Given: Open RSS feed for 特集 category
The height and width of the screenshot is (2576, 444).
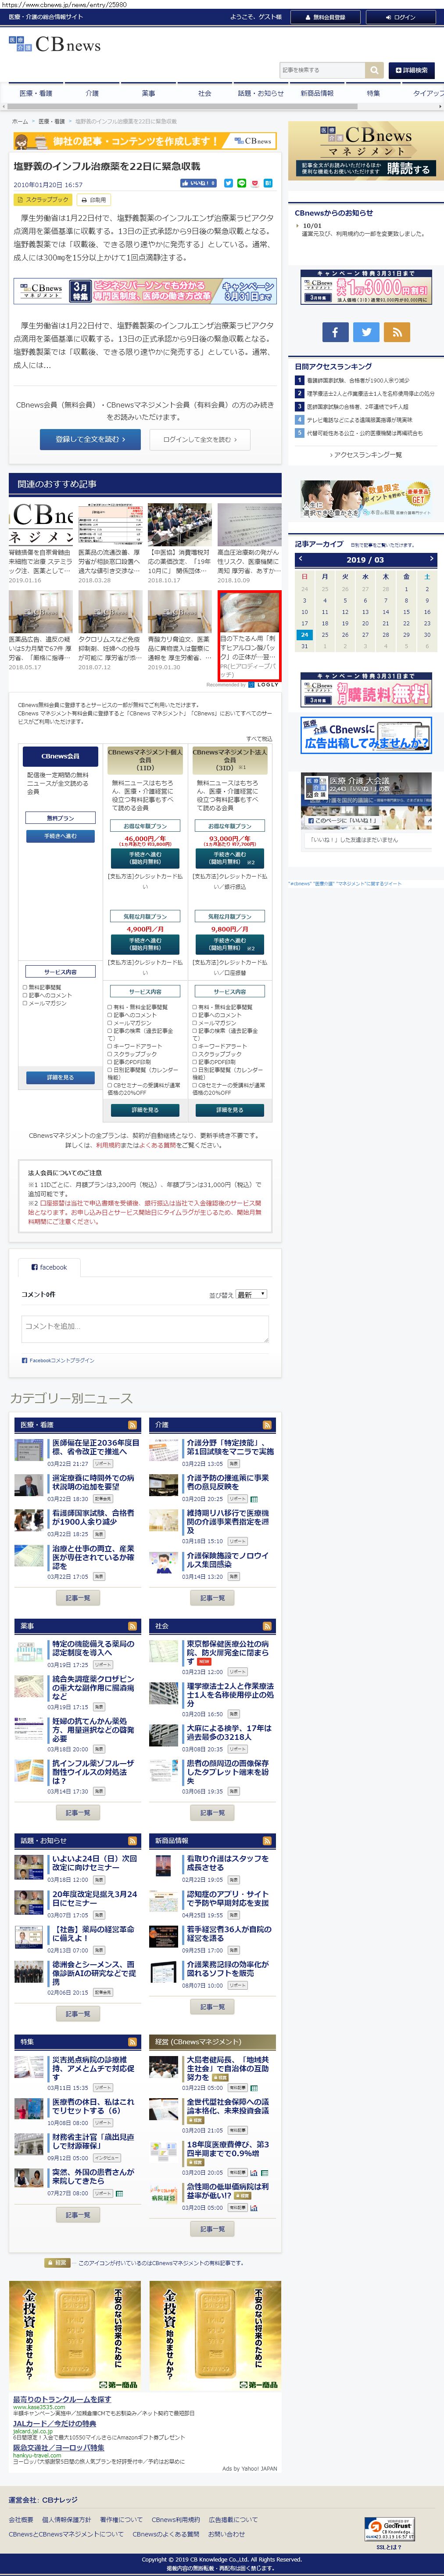Looking at the screenshot, I should pos(132,2041).
